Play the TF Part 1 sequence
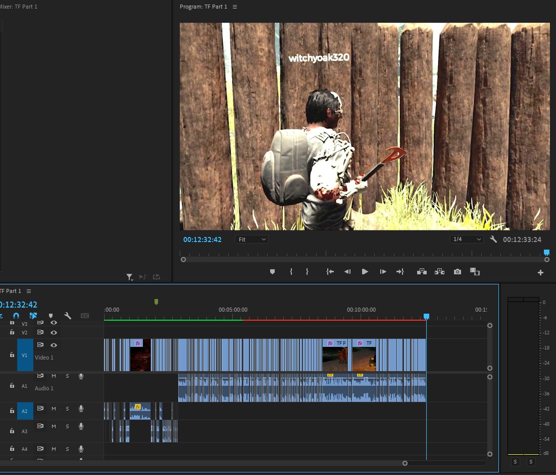The image size is (556, 475). 365,272
